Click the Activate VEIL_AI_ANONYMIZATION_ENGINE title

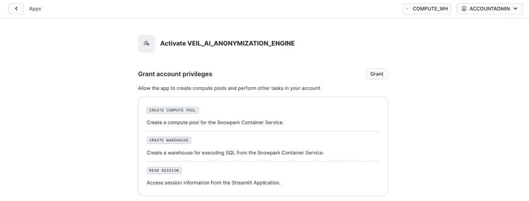coord(227,43)
